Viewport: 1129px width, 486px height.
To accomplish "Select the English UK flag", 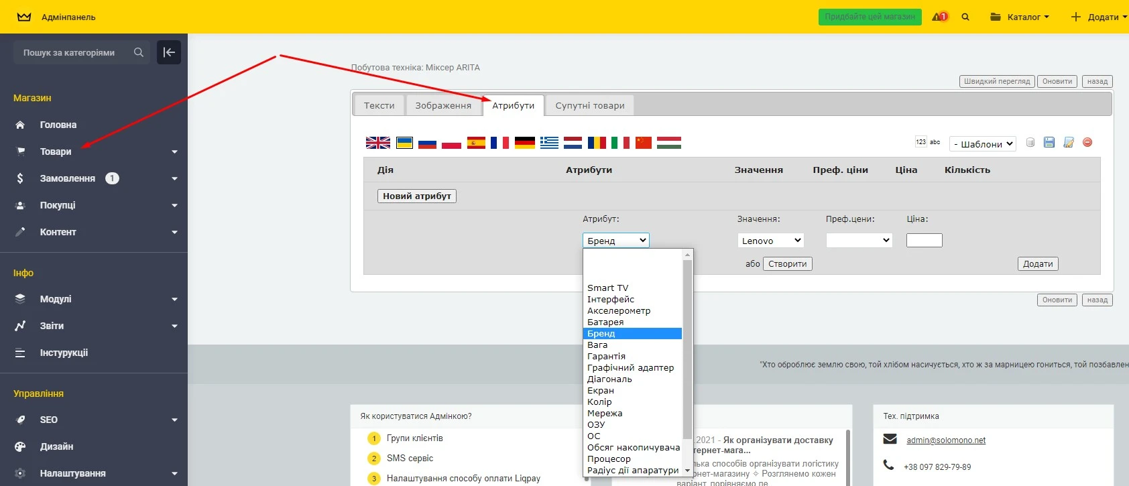I will (378, 143).
